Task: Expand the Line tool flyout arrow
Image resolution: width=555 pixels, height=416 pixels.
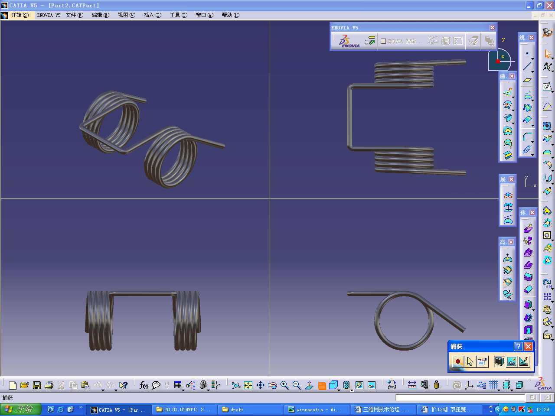Action: coord(533,71)
